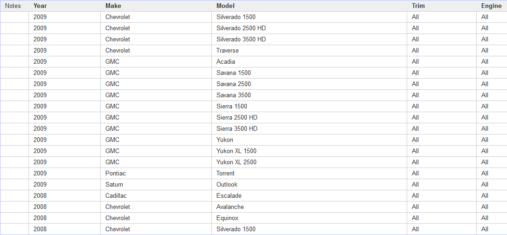This screenshot has width=507, height=235.
Task: Click the year 2008 in Equinox row
Action: click(x=65, y=218)
